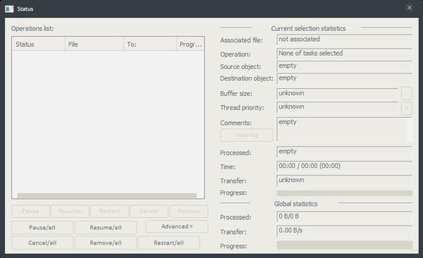Click the selection Processed field showing empty
This screenshot has height=258, width=423.
click(x=345, y=152)
